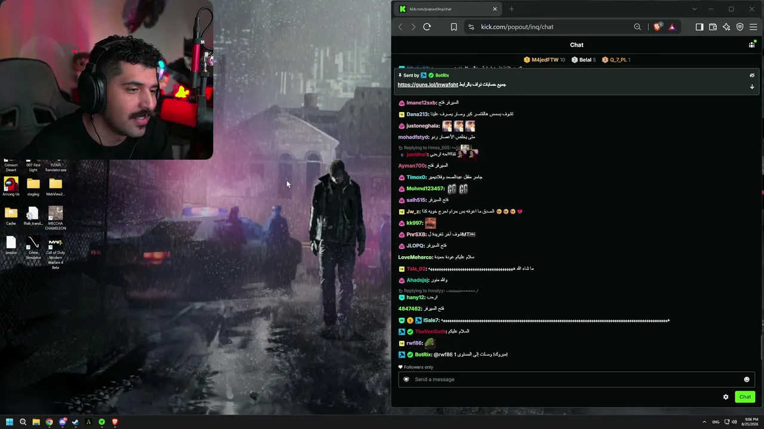Select the WebView2 folder on desktop

click(x=56, y=187)
